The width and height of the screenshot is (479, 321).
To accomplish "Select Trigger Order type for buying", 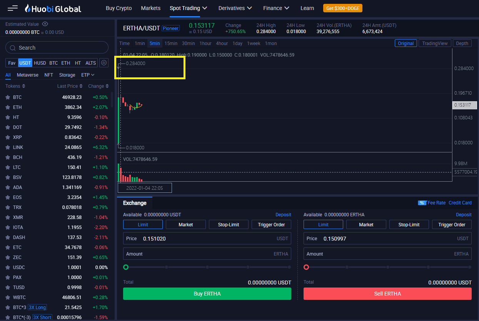I will (x=272, y=224).
